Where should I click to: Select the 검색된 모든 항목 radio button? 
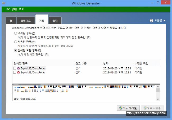pyautogui.click(x=16, y=50)
